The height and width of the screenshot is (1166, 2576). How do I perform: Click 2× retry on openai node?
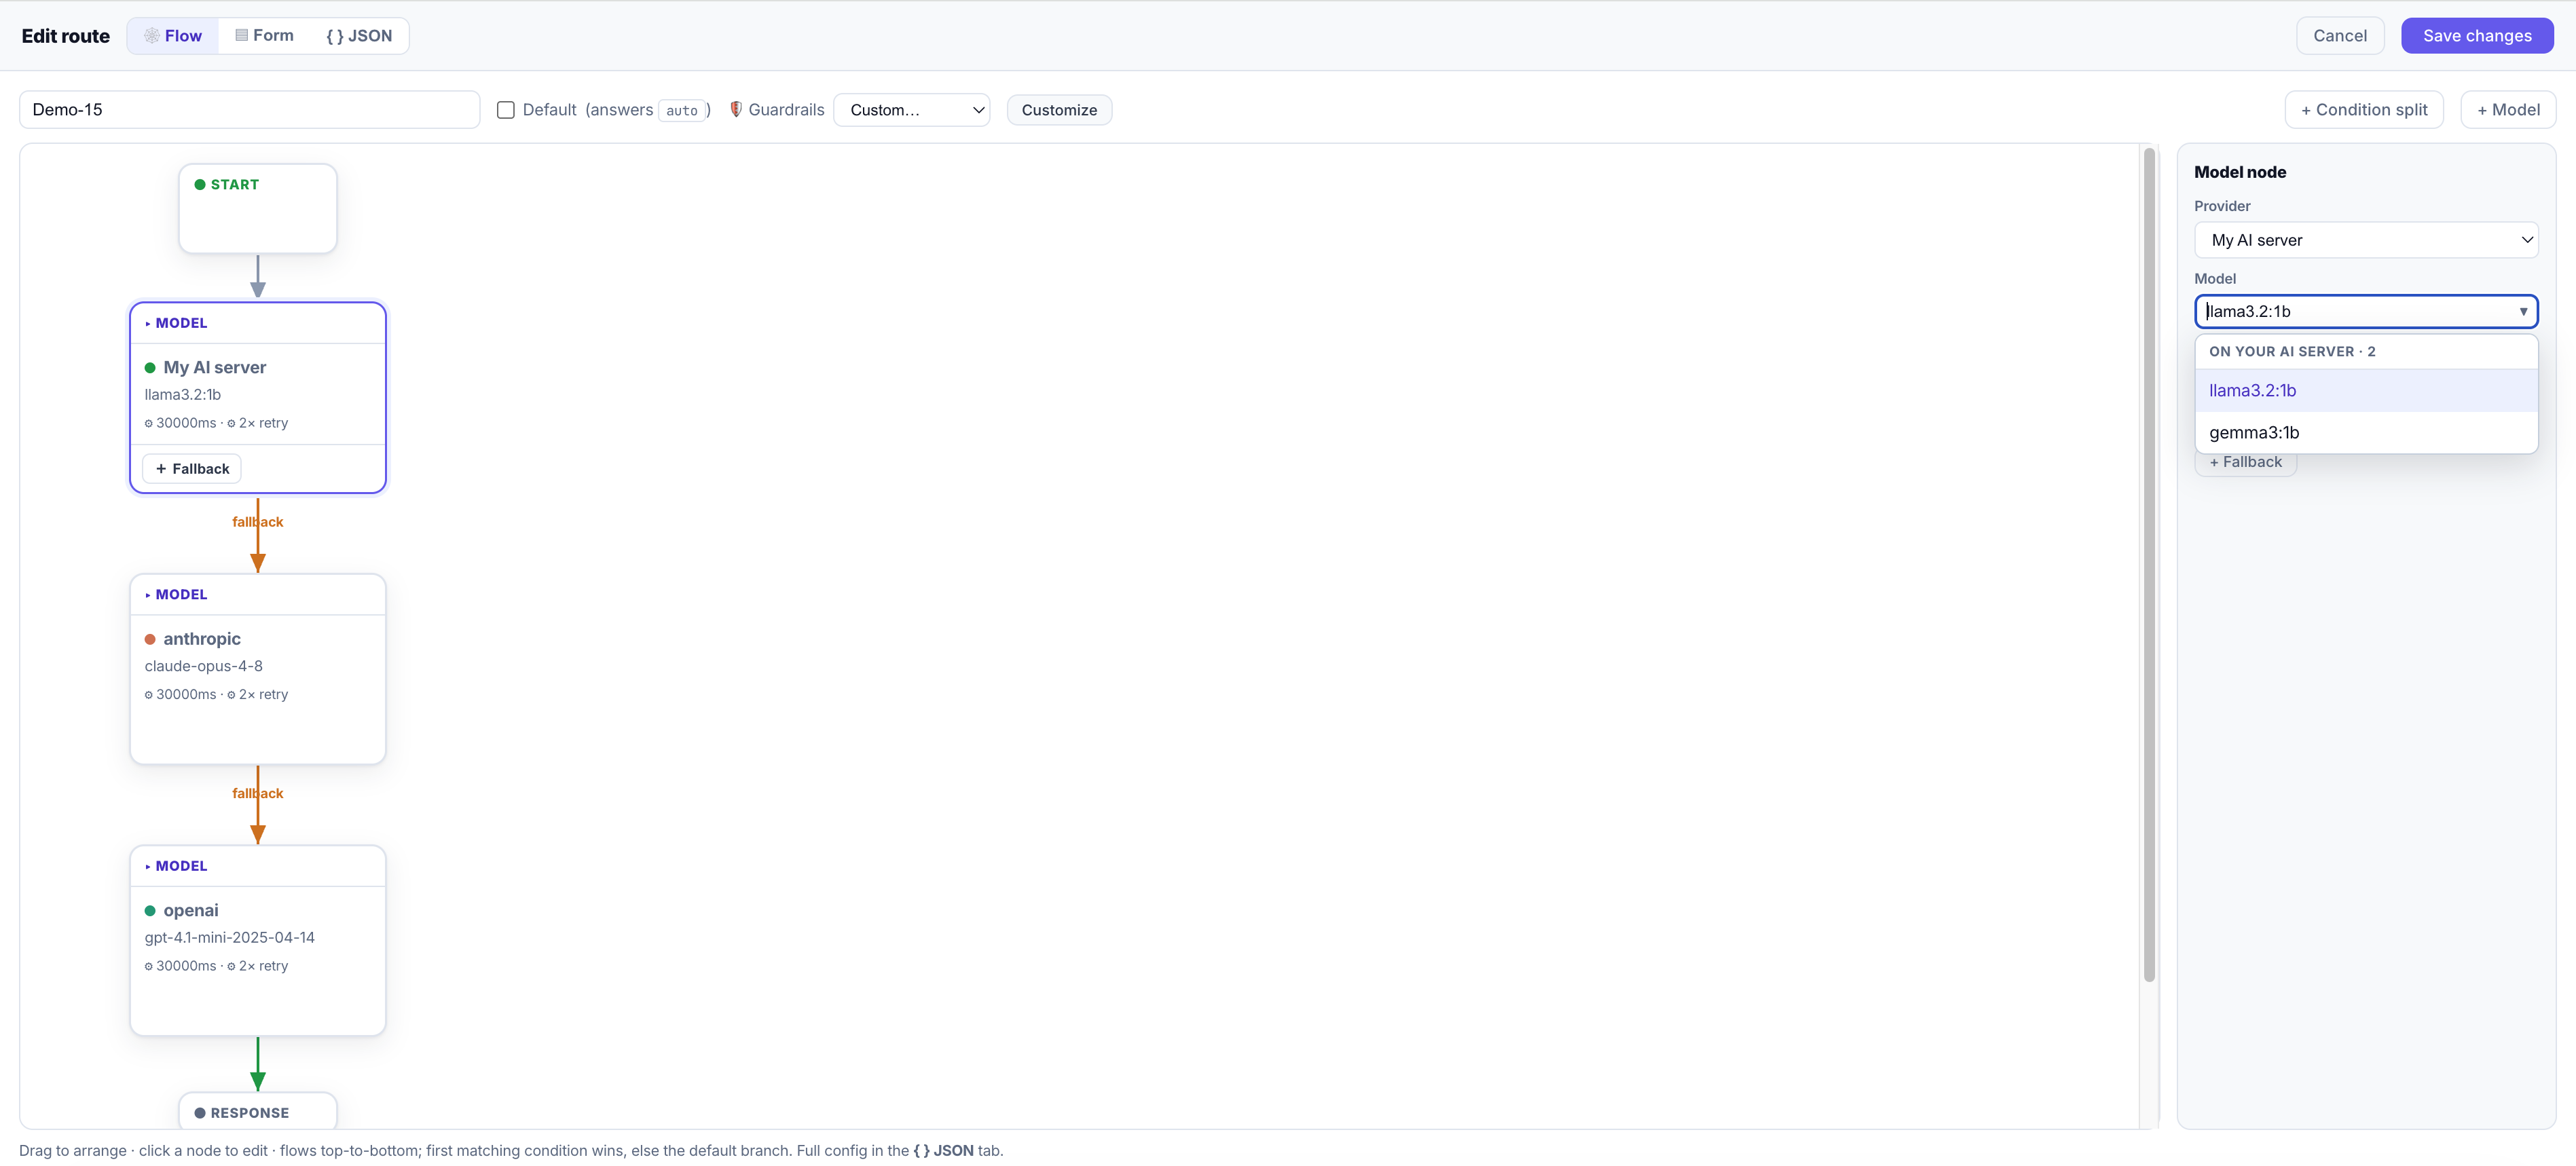click(257, 966)
